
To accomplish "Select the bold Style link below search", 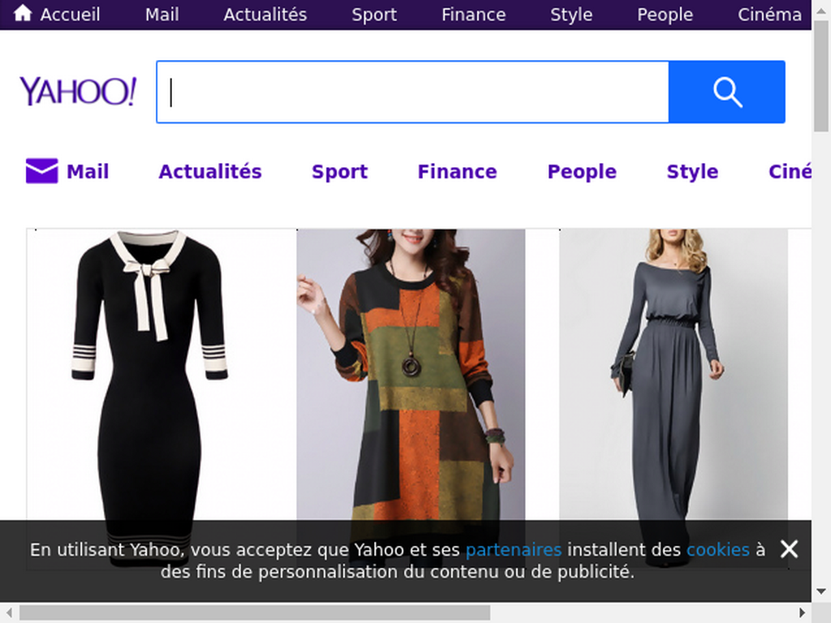I will 693,172.
